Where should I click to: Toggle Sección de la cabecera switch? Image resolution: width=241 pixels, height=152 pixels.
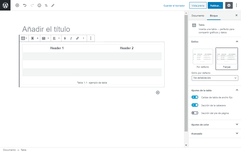(x=195, y=105)
